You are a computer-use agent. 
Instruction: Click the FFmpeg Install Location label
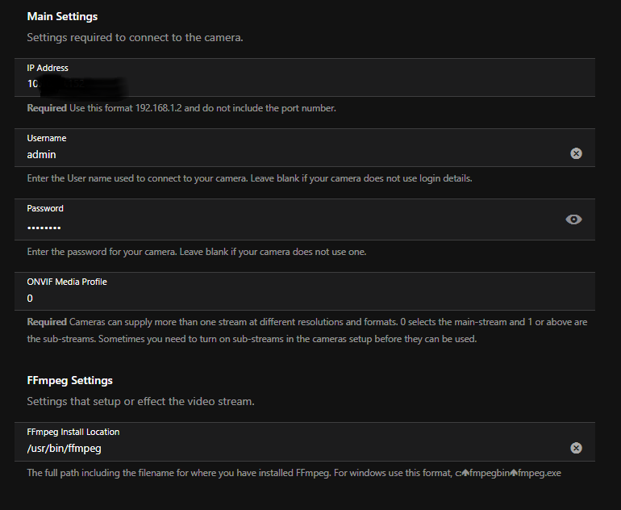pyautogui.click(x=73, y=432)
